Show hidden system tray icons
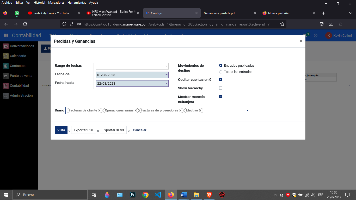 click(275, 195)
